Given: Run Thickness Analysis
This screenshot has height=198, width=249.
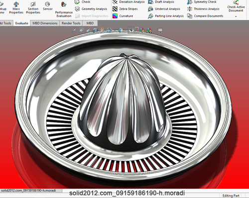Looking at the screenshot, I should 203,9.
